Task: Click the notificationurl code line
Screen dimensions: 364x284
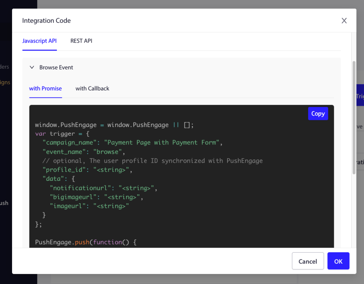Action: (x=103, y=188)
